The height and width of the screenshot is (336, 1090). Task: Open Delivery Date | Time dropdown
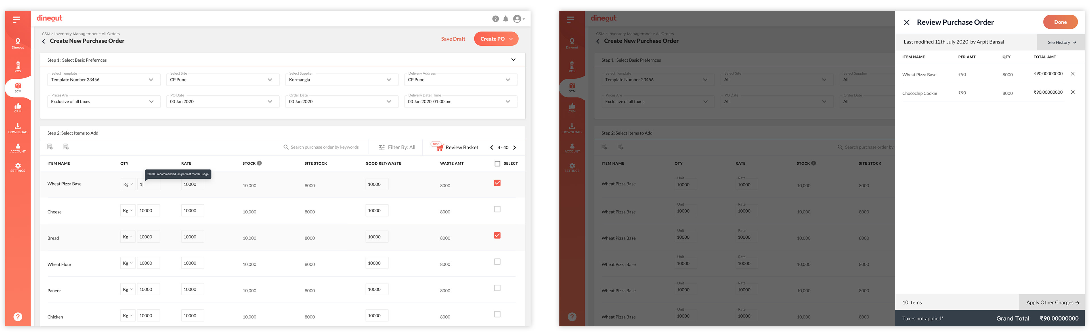point(460,101)
